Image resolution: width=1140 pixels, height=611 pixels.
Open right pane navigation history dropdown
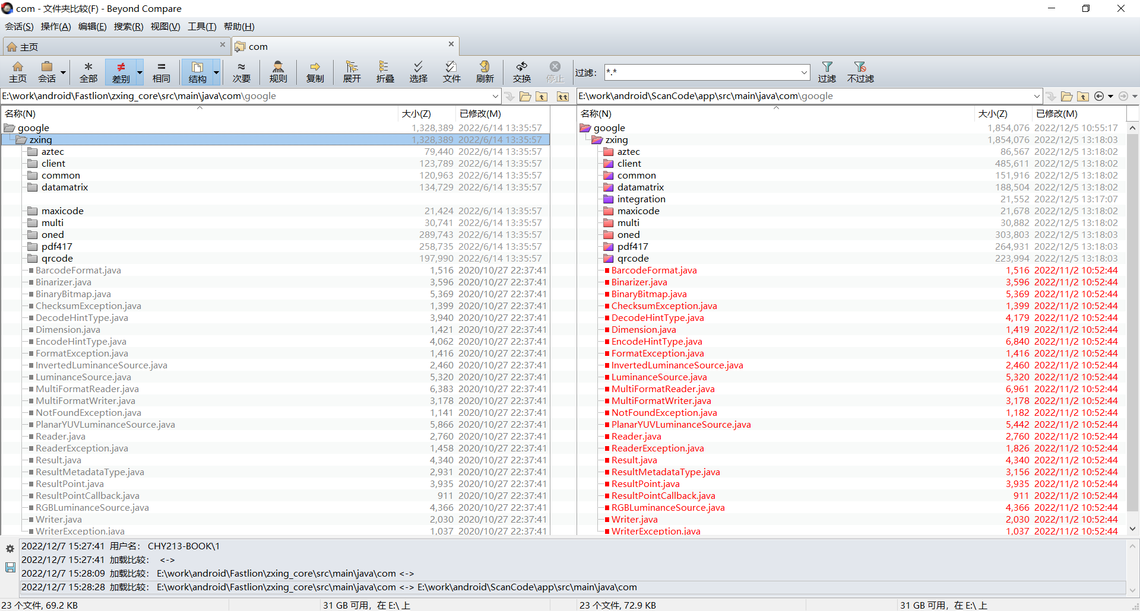point(1110,96)
